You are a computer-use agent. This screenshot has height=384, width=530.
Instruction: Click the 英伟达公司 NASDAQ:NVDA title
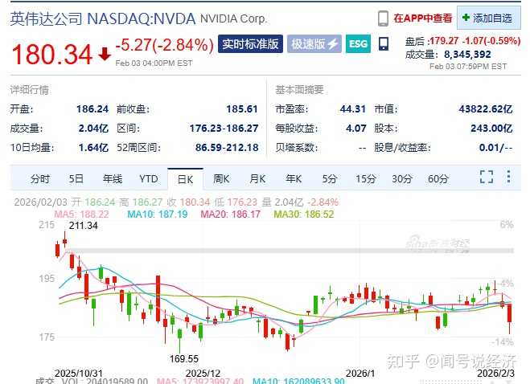pyautogui.click(x=103, y=18)
